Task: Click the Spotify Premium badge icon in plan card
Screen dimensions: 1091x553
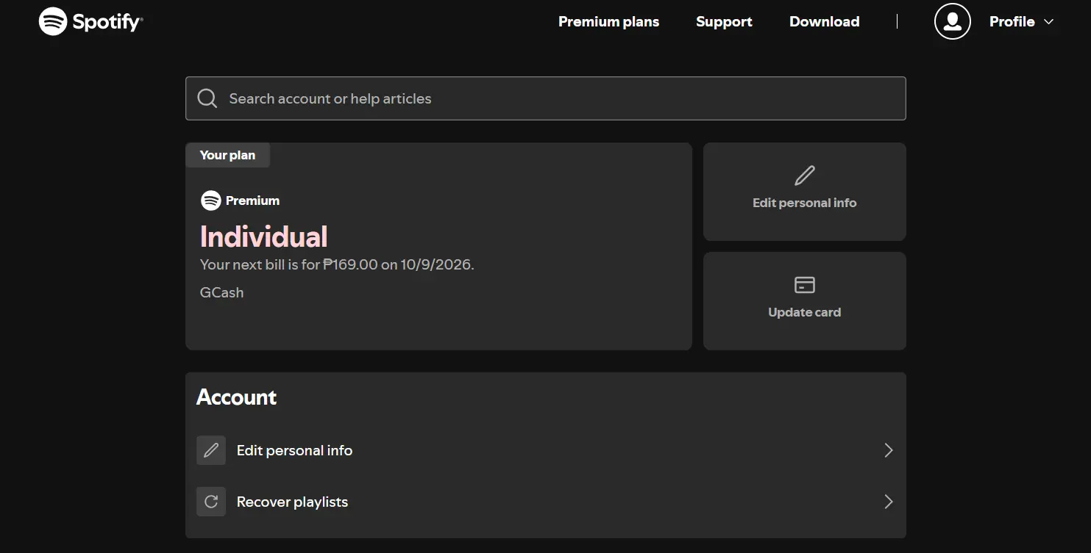Action: (211, 200)
